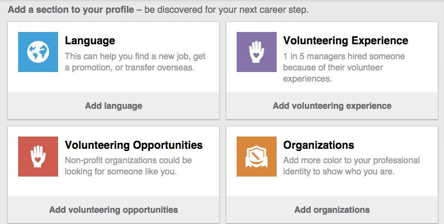
Task: Click the red Volunteering Opportunities hand icon
Action: click(38, 156)
